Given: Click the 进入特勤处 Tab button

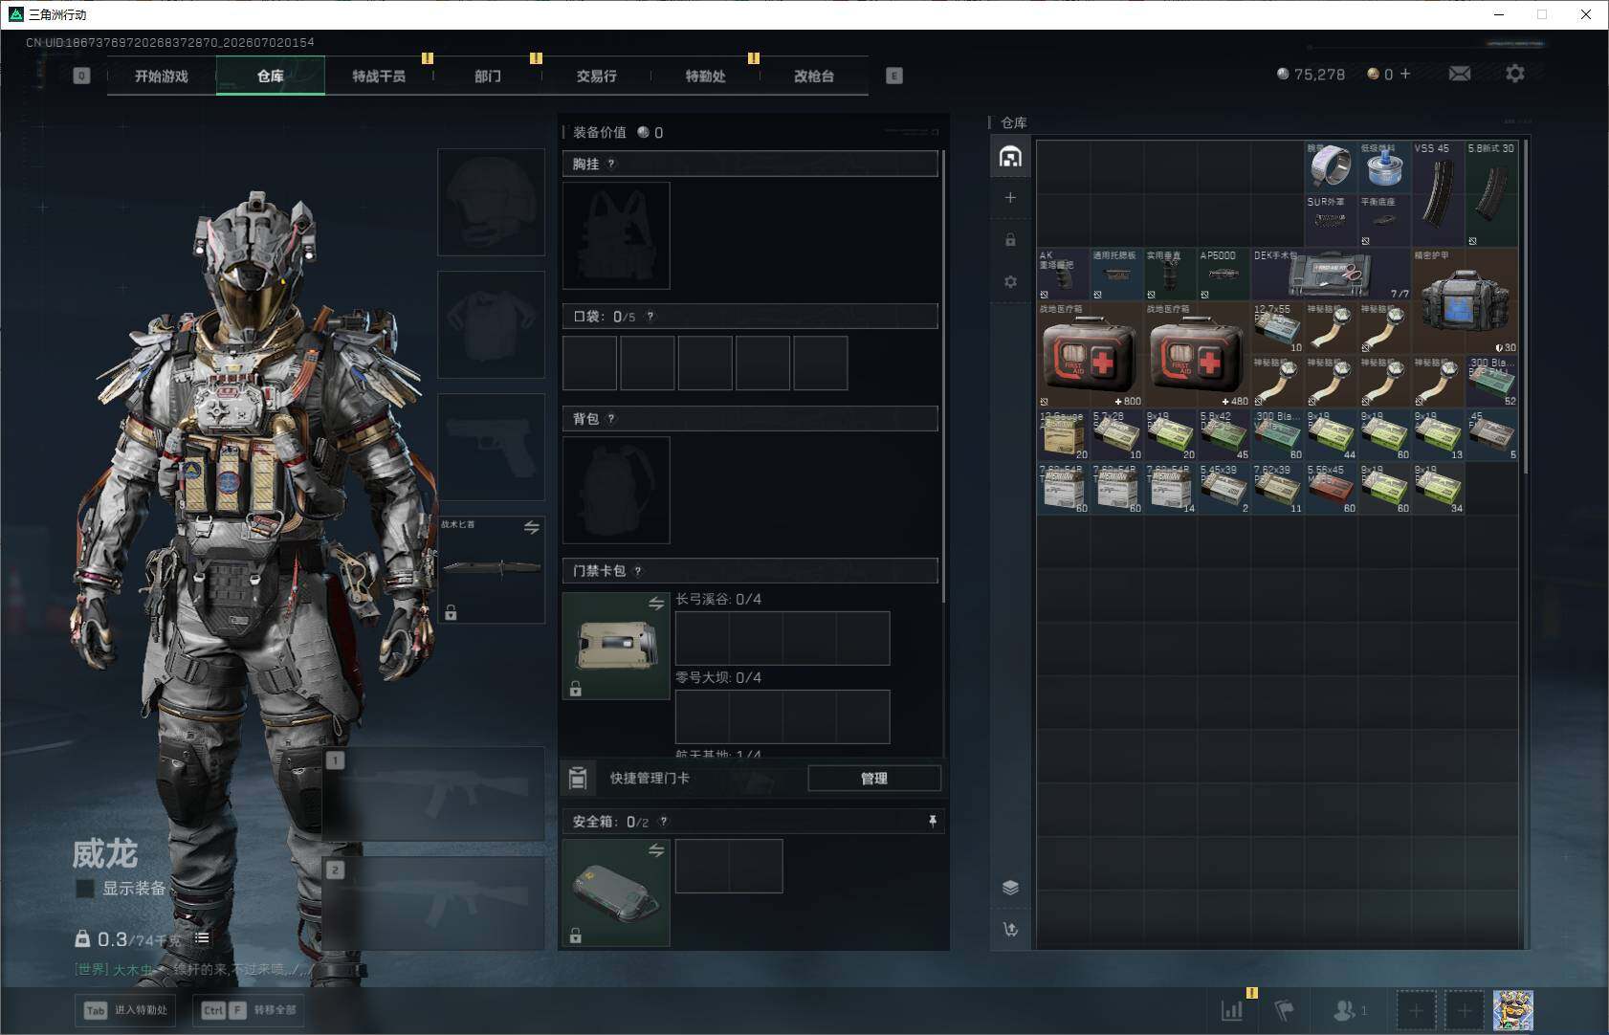Looking at the screenshot, I should [x=127, y=1010].
